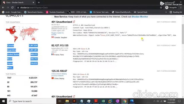Show hidden system tray icons

[x=154, y=101]
